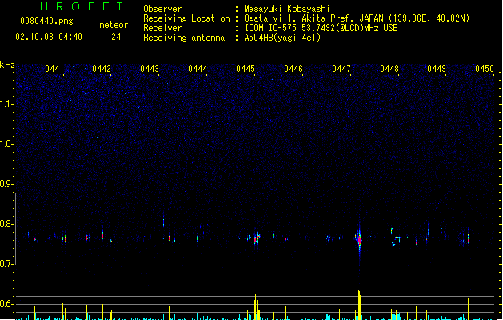
Task: Click the 0444 time marker
Action: tap(198, 69)
